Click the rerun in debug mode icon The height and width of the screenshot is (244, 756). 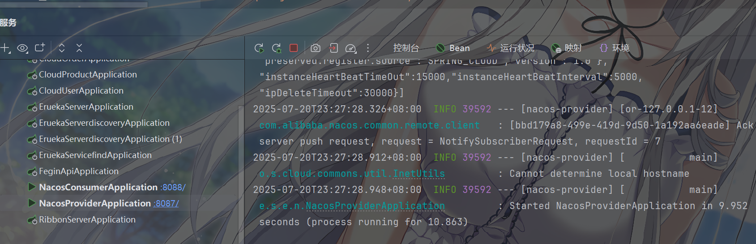point(277,48)
